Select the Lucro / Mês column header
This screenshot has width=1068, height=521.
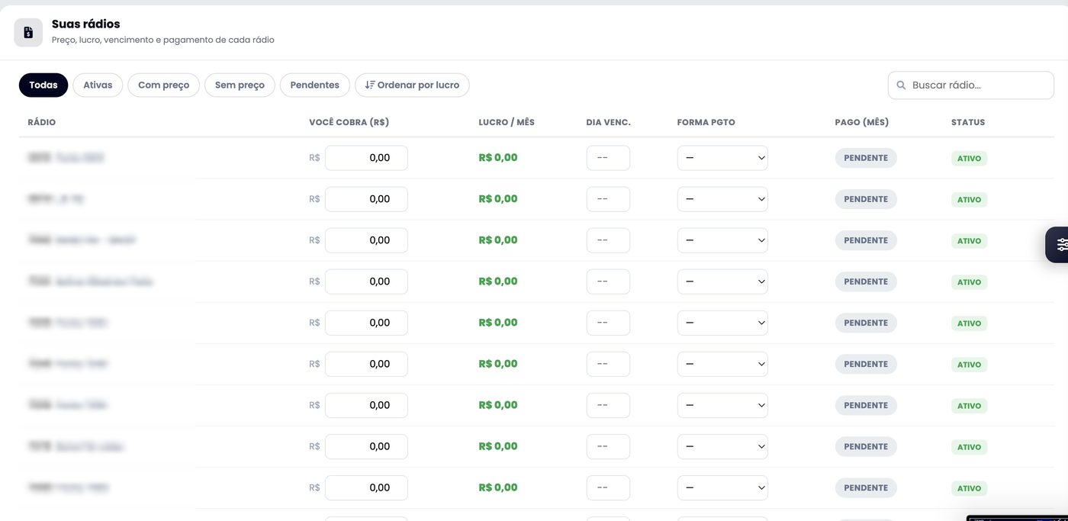click(x=507, y=122)
